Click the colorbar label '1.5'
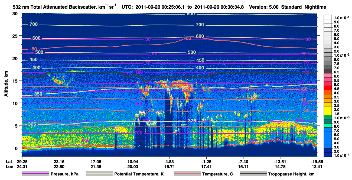352x180 pixels. 336,114
